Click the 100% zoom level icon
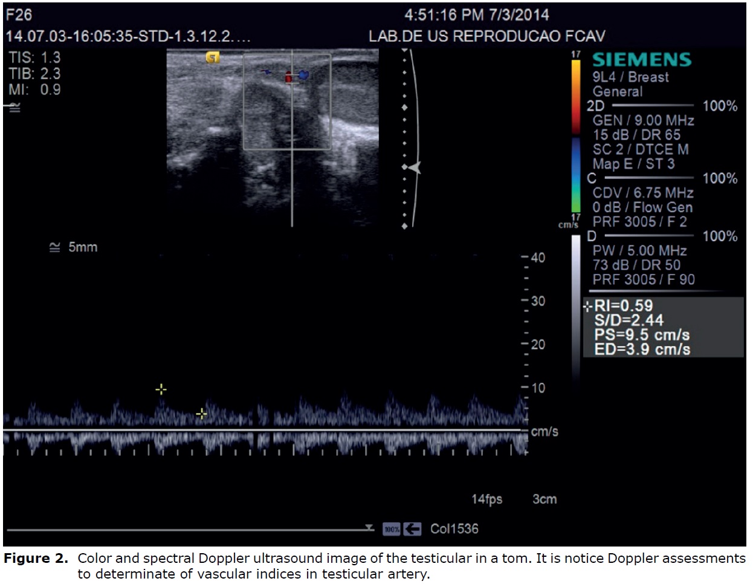The height and width of the screenshot is (584, 753). (x=392, y=528)
